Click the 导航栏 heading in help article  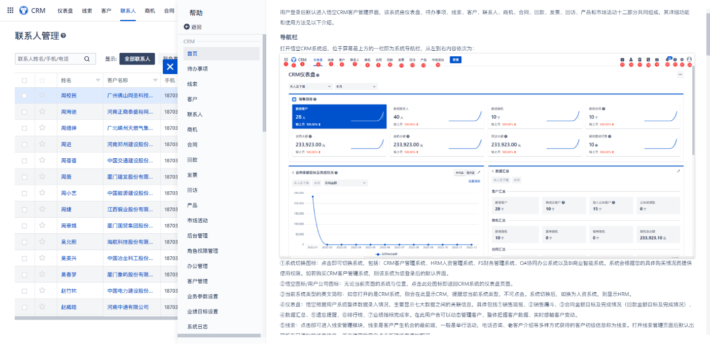point(289,37)
